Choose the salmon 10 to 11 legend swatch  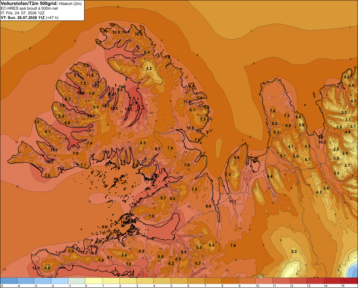point(264,281)
